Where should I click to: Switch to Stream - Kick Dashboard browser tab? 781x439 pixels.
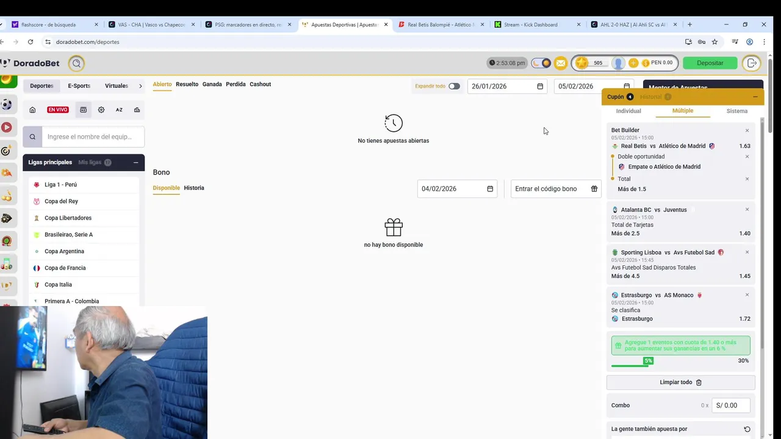pyautogui.click(x=537, y=24)
